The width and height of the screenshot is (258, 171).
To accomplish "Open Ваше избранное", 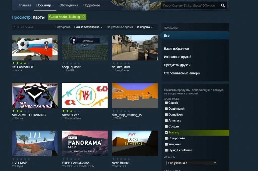I will pyautogui.click(x=176, y=49).
